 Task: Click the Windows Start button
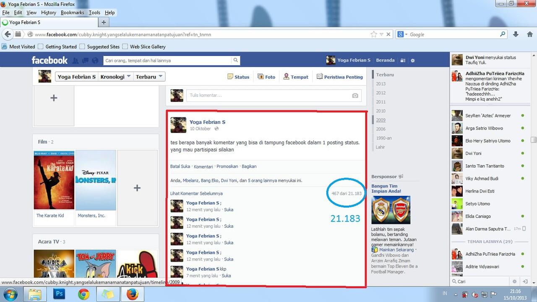pos(10,294)
